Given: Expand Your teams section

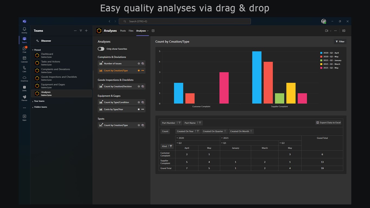Looking at the screenshot, I should click(33, 101).
